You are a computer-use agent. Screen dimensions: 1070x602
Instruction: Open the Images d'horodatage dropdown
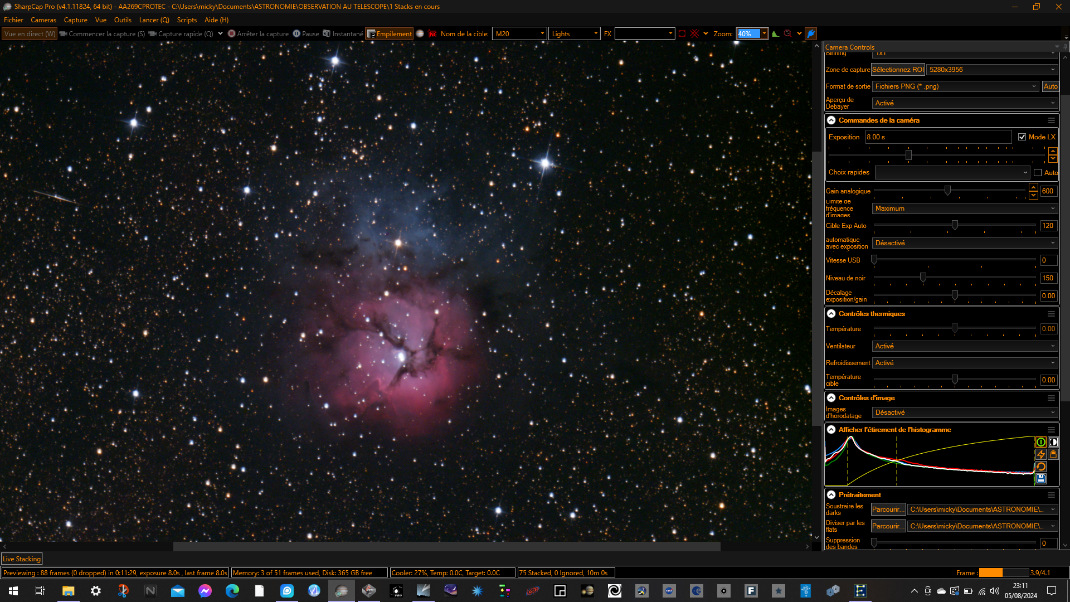pyautogui.click(x=965, y=412)
